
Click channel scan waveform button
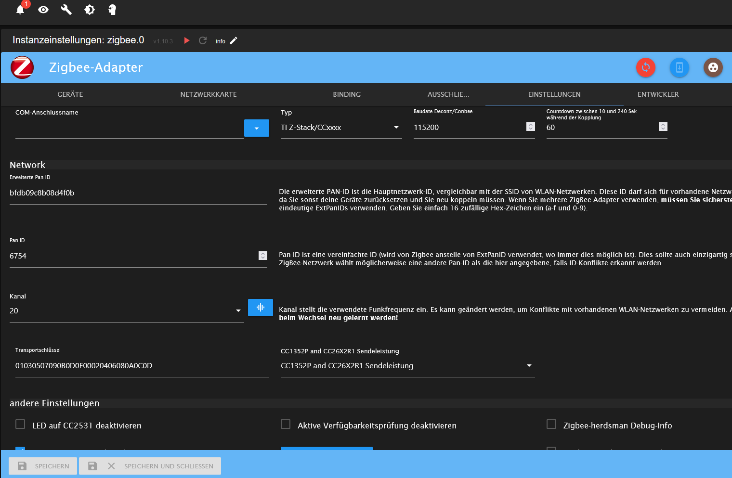tap(261, 308)
